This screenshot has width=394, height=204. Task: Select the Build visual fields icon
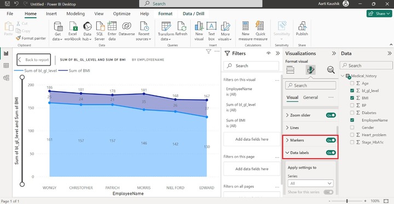pos(290,70)
